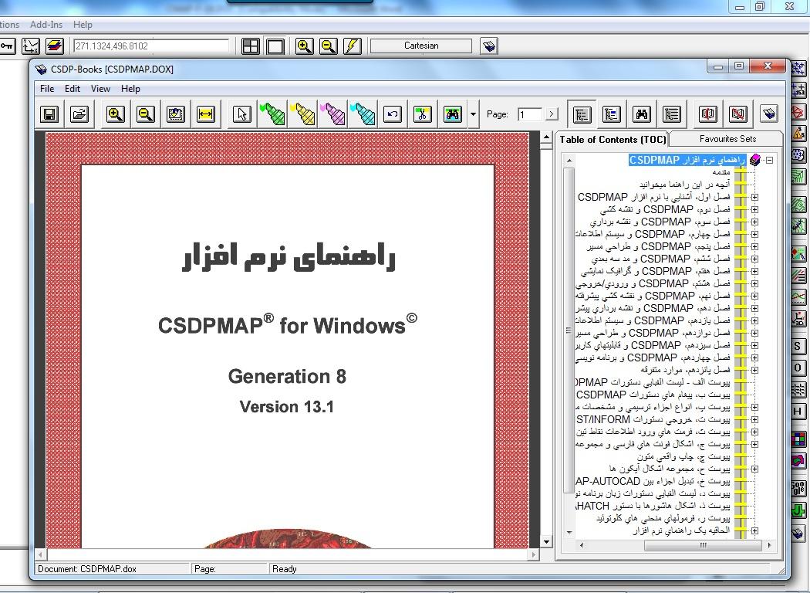Open Add-Ins menu in main window
The height and width of the screenshot is (593, 810).
pyautogui.click(x=46, y=24)
